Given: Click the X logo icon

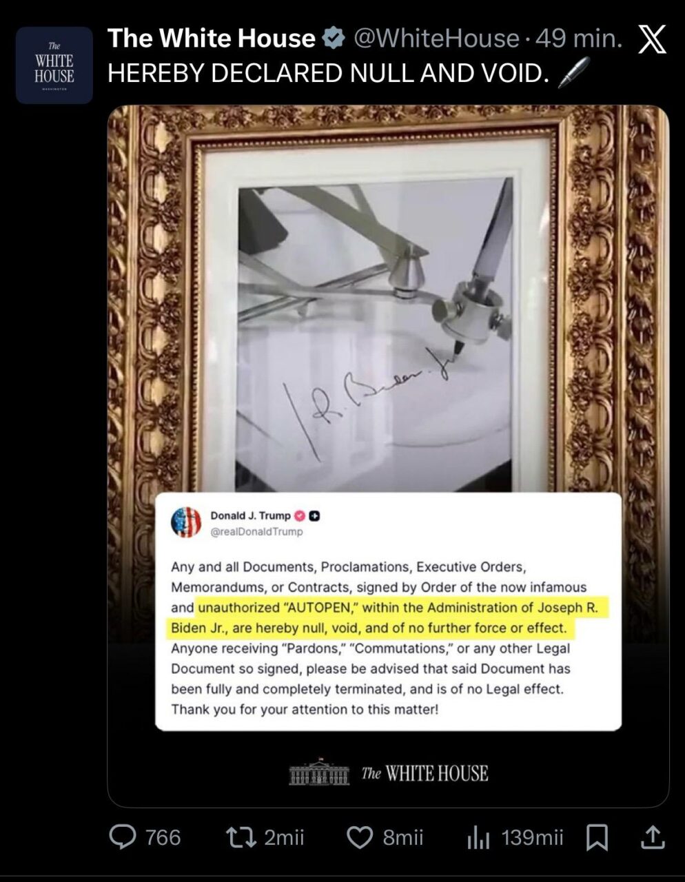Looking at the screenshot, I should coord(652,39).
